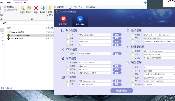This screenshot has height=101, width=175.
Task: Click 粘贴快捷方式 in Explorer ribbon
Action: [x=10, y=10]
